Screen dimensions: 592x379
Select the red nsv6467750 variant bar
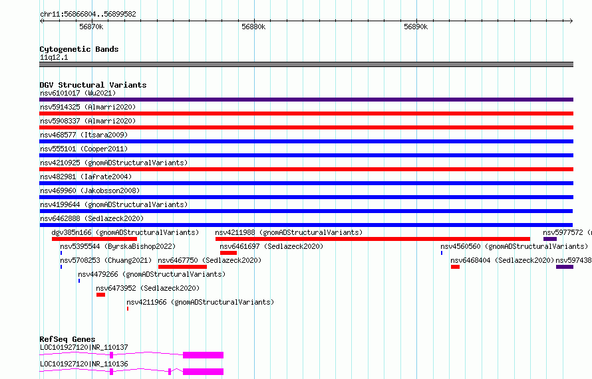click(x=182, y=267)
